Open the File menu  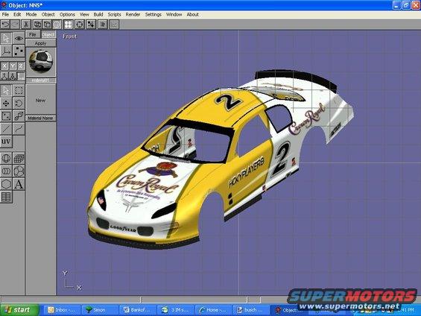(5, 14)
